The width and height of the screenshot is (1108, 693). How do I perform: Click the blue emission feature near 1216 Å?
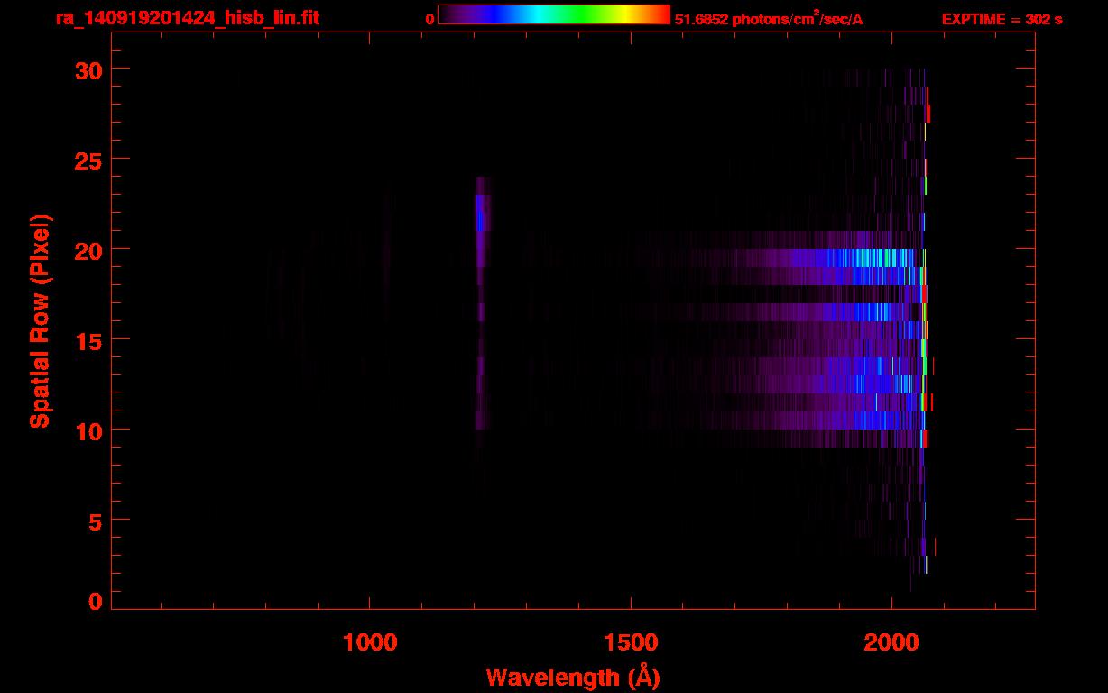(x=482, y=213)
